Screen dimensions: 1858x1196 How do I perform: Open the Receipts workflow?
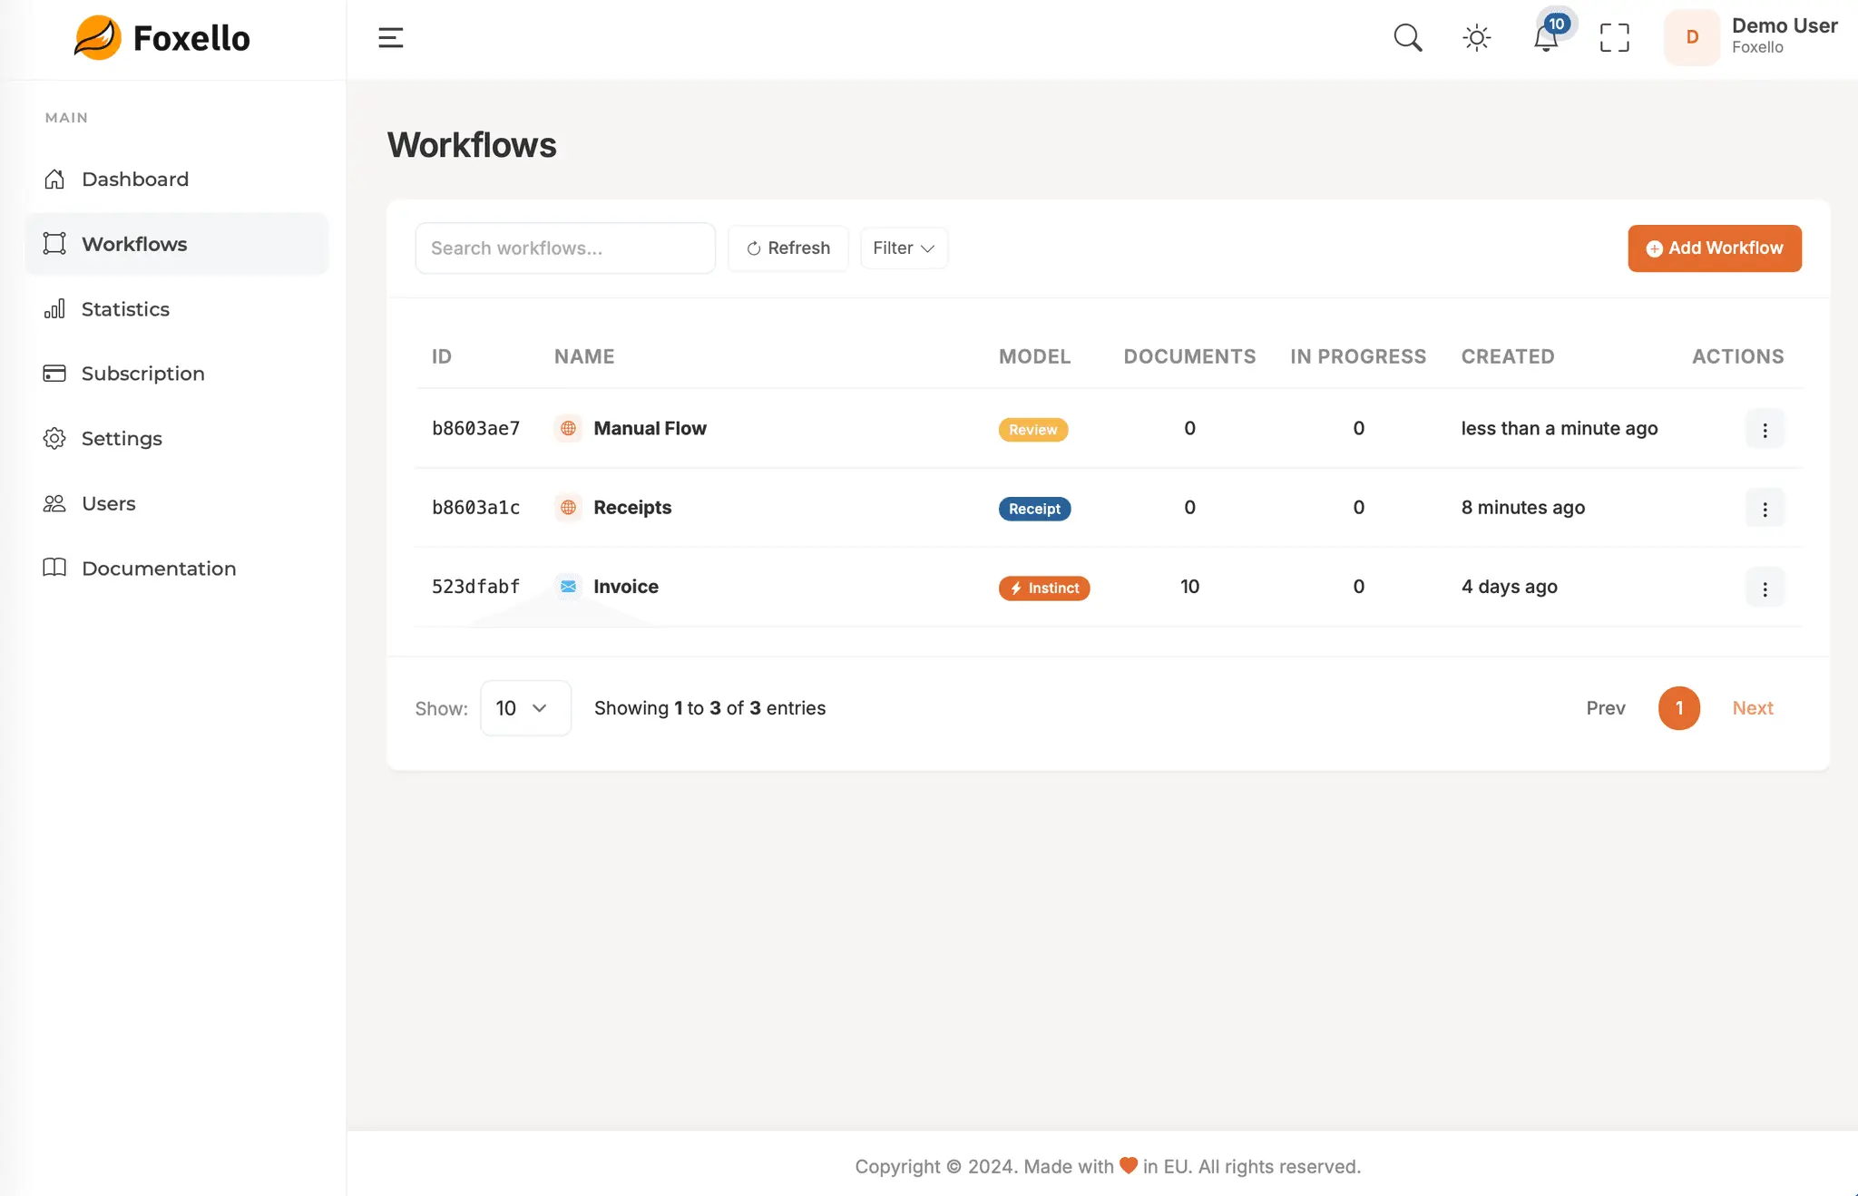(632, 508)
